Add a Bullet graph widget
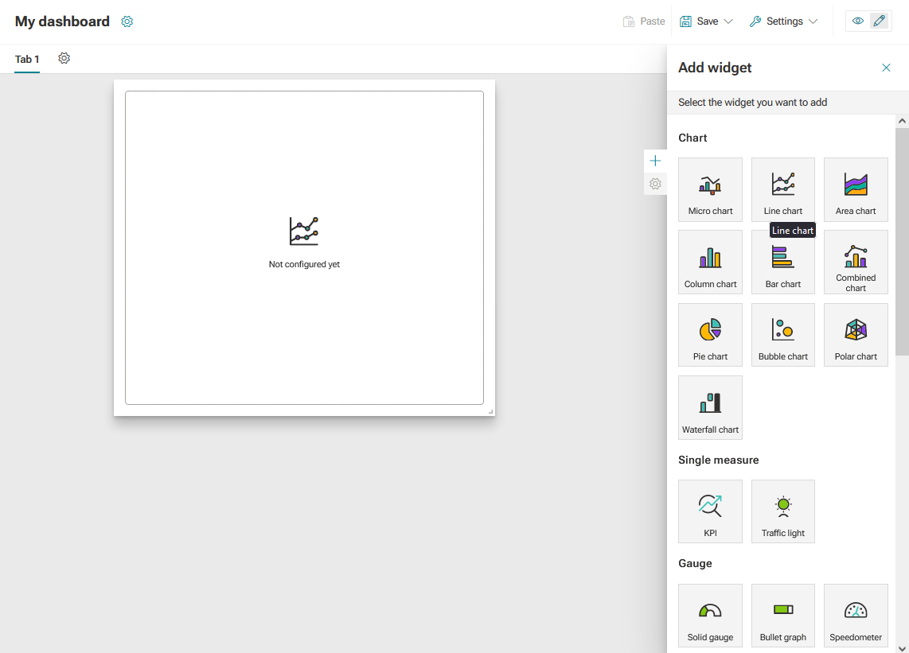909x653 pixels. pos(782,616)
